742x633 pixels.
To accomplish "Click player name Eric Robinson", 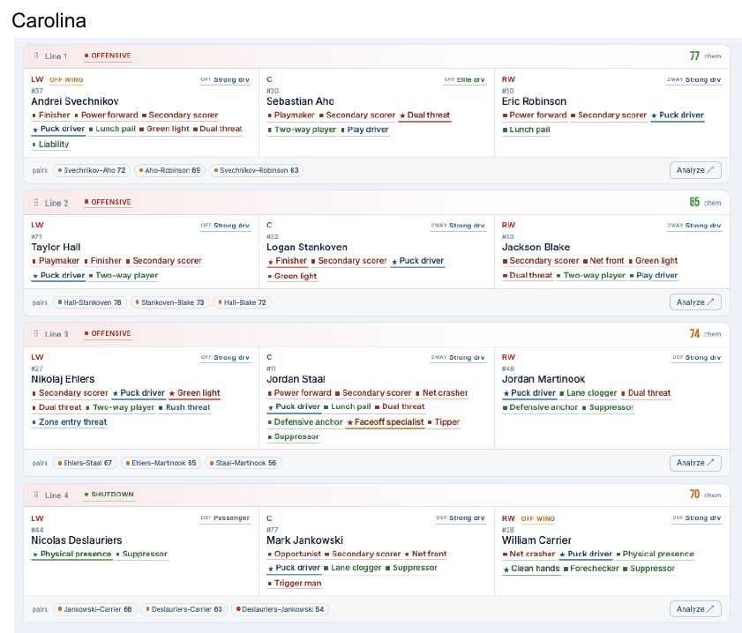I will click(x=534, y=101).
